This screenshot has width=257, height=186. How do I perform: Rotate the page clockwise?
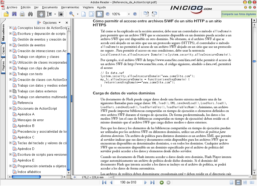point(146,14)
